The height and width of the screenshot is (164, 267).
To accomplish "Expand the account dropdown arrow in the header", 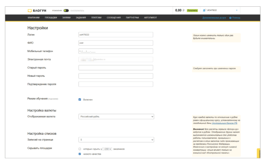I will point(237,10).
